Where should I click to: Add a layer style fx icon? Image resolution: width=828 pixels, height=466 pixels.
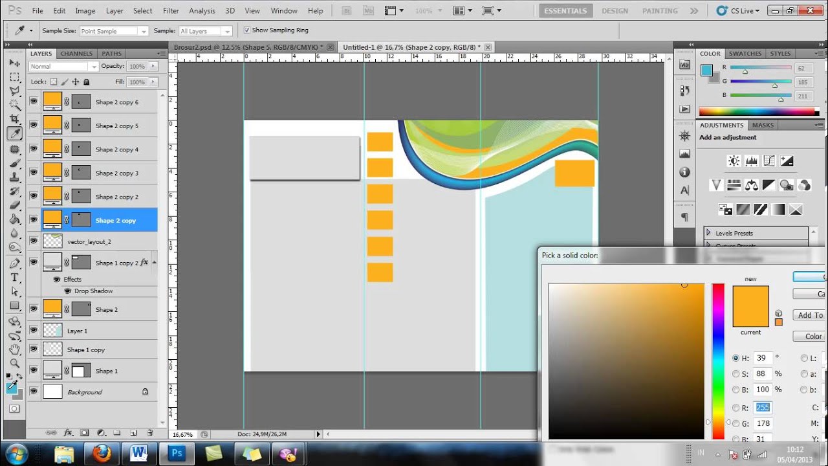(x=68, y=433)
